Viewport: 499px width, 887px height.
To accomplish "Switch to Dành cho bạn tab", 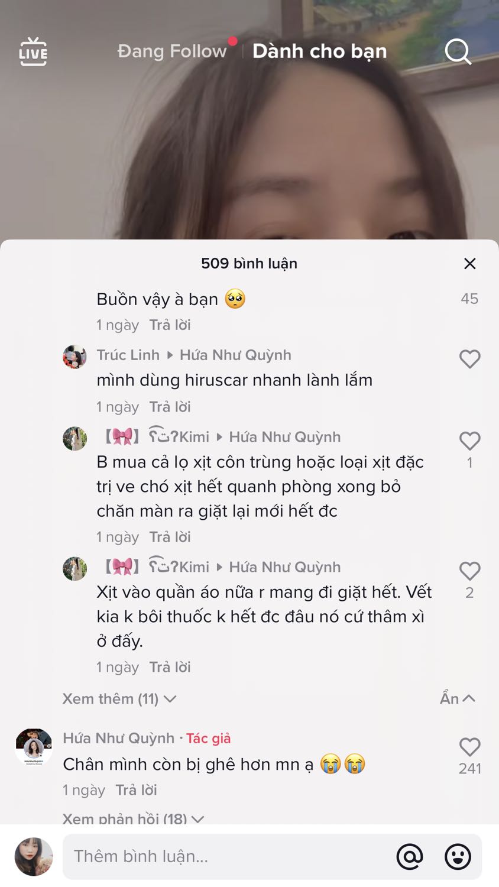I will pyautogui.click(x=319, y=51).
